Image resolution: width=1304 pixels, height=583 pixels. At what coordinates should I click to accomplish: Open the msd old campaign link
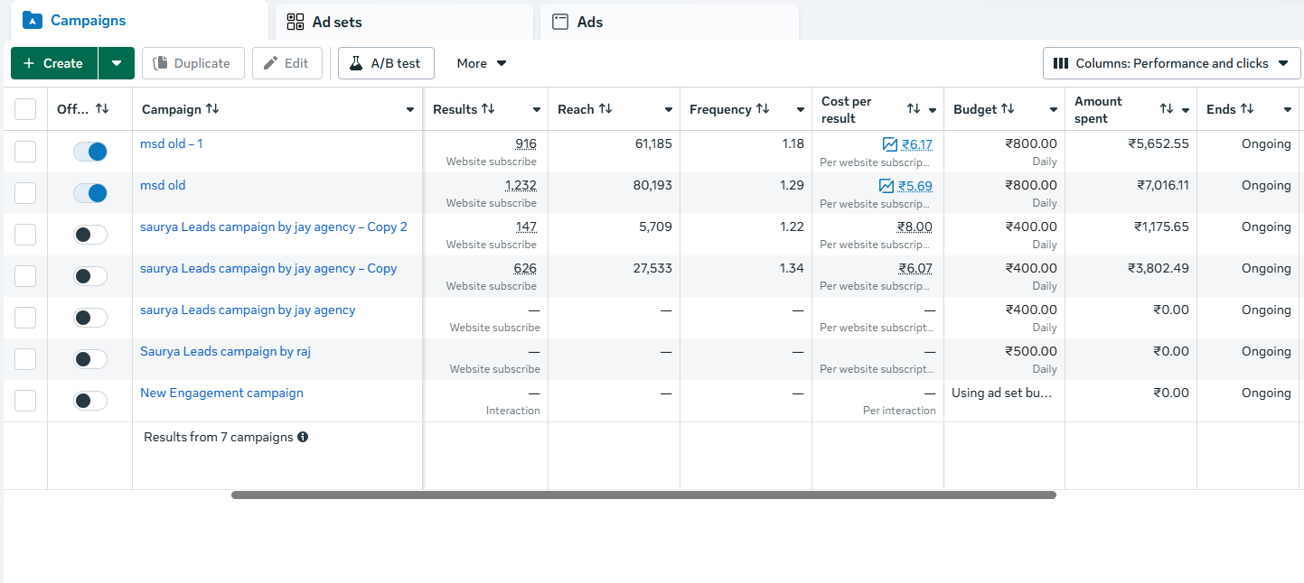click(x=163, y=185)
